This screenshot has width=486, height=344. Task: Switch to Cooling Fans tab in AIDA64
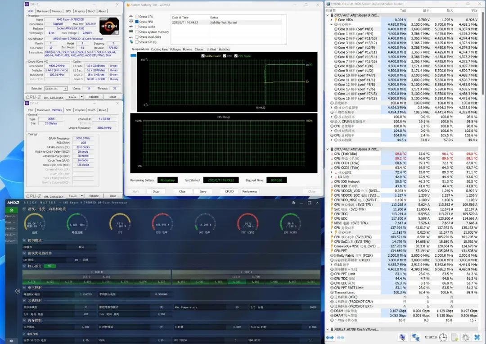(x=159, y=50)
